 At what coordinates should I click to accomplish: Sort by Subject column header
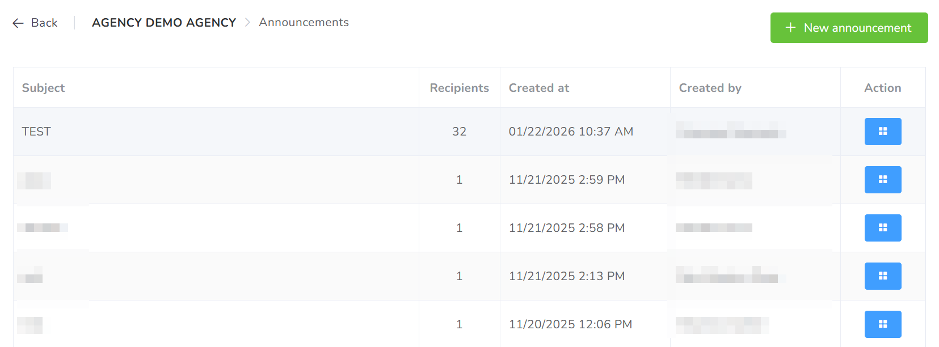pos(43,88)
